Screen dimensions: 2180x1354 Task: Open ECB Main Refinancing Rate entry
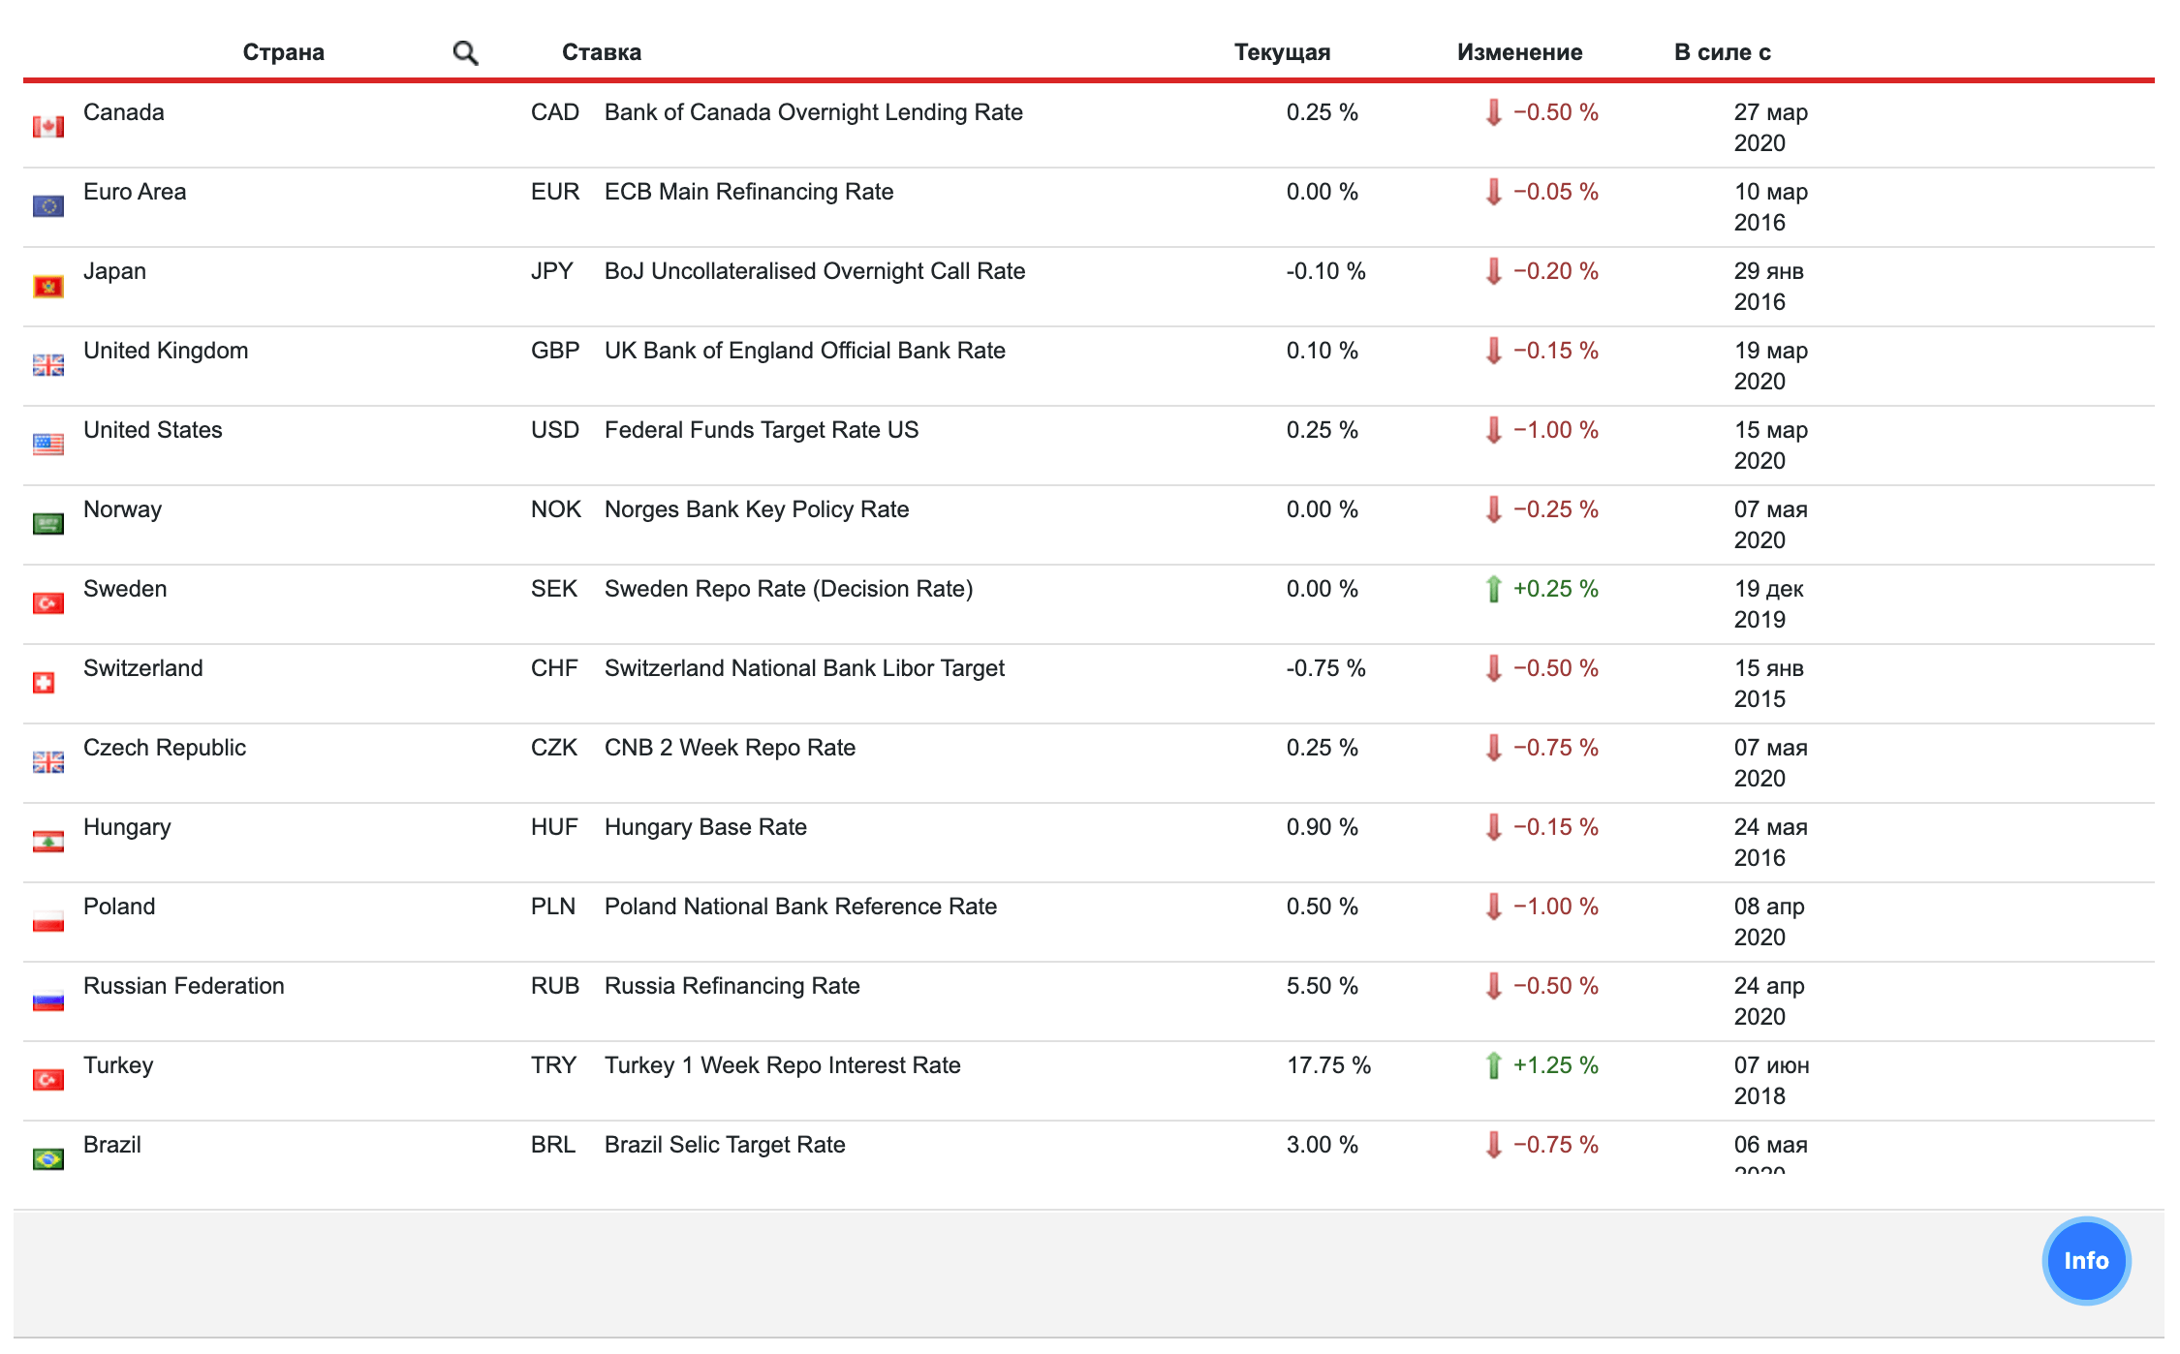click(748, 192)
